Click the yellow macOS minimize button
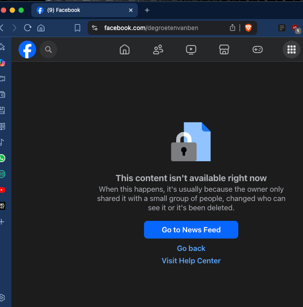Image resolution: width=303 pixels, height=307 pixels. coord(12,10)
